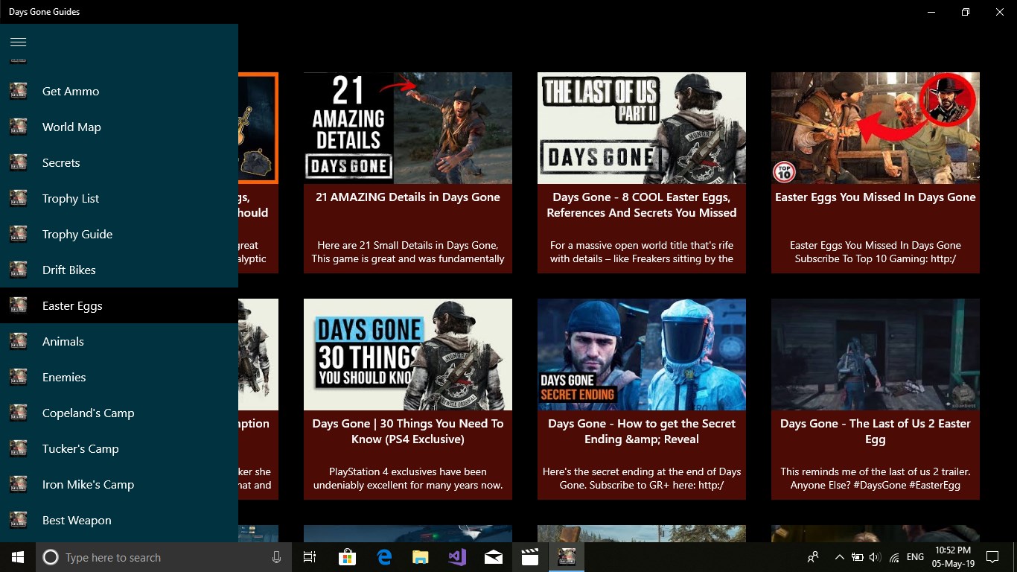The height and width of the screenshot is (572, 1017).
Task: Click description 'This reminds me of the last of us 2 trailer'
Action: 876,478
